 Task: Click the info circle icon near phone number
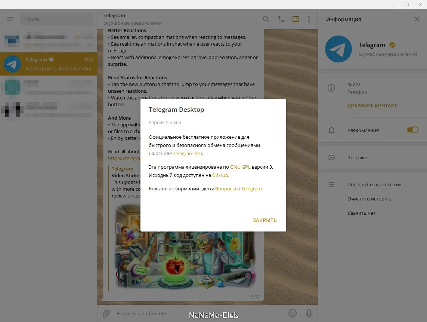point(331,88)
